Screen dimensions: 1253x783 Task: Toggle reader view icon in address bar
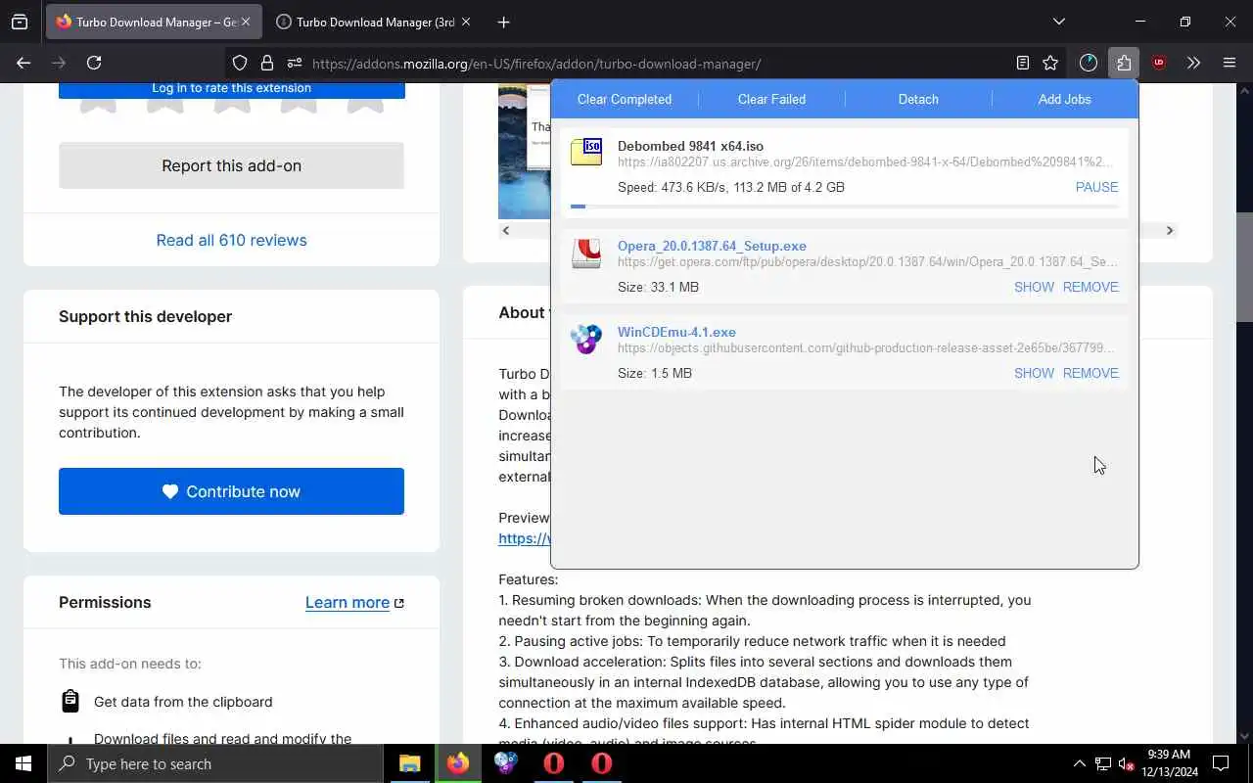1022,63
